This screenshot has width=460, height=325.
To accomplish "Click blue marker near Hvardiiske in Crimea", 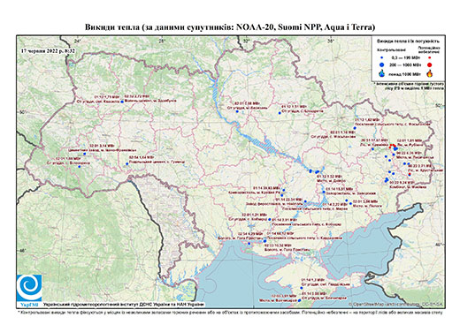I will pyautogui.click(x=302, y=288).
